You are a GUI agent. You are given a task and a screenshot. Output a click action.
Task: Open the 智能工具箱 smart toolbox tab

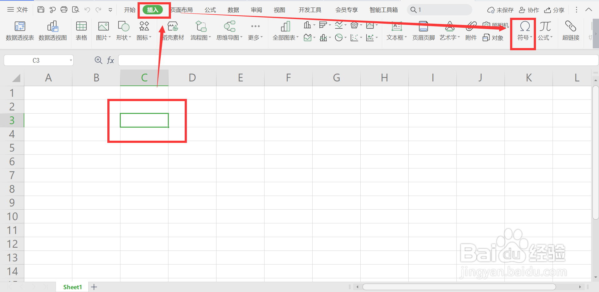coord(384,10)
